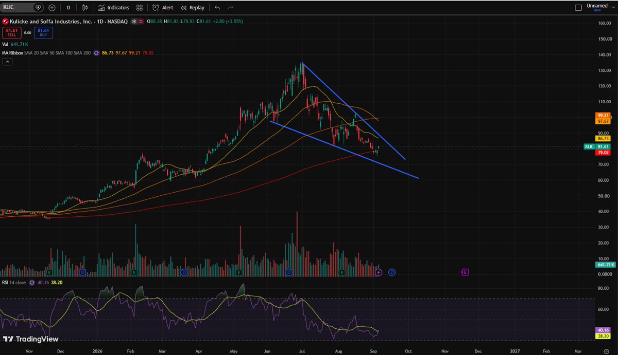Click the add symbol plus icon

[x=52, y=8]
